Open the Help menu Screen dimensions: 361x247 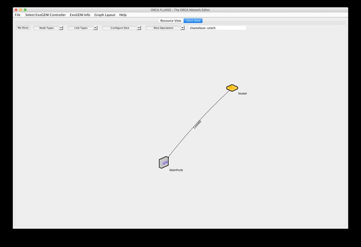(x=123, y=15)
